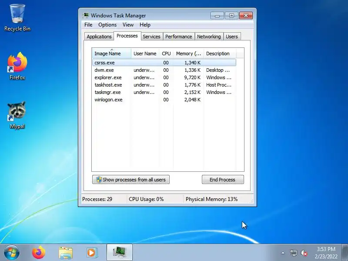Switch to the Applications tab

99,37
